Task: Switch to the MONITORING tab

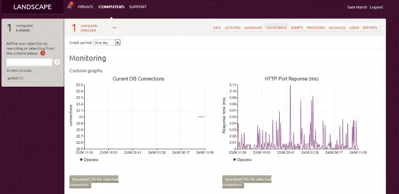Action: [276, 28]
